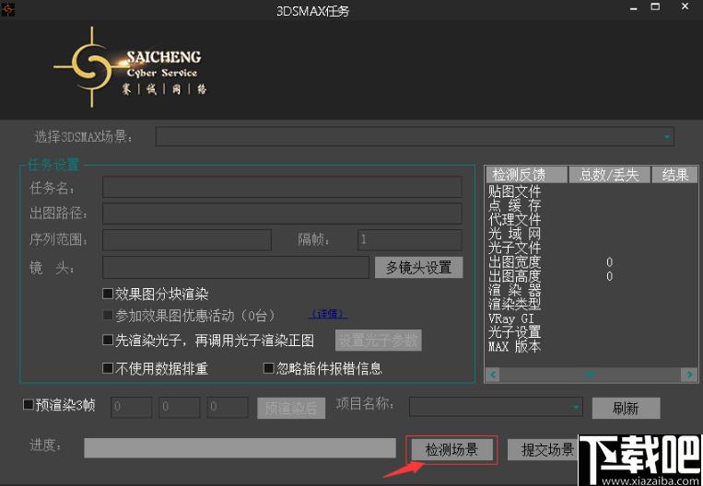The image size is (703, 486).
Task: Toggle 先渲染光子 checkbox
Action: click(108, 341)
